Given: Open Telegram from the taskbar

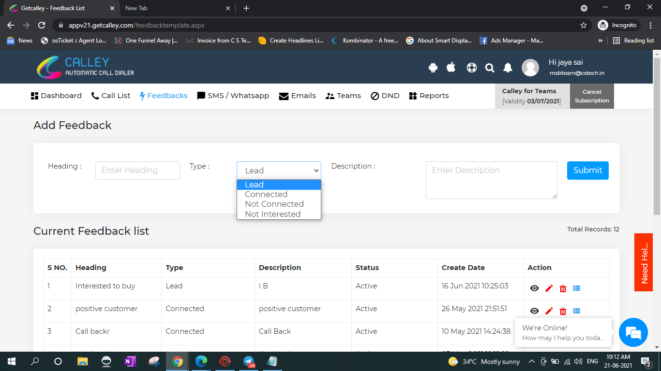Looking at the screenshot, I should click(249, 361).
